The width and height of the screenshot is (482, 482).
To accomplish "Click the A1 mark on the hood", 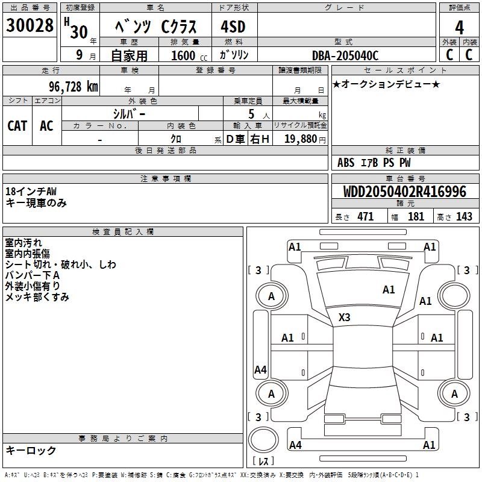I will [389, 290].
